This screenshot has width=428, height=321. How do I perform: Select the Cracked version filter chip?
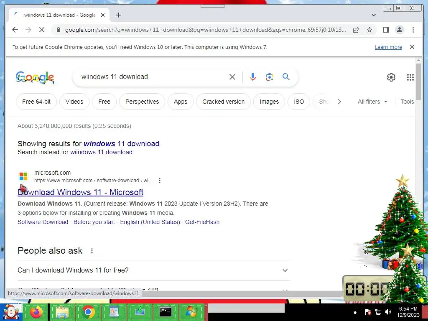(x=223, y=102)
